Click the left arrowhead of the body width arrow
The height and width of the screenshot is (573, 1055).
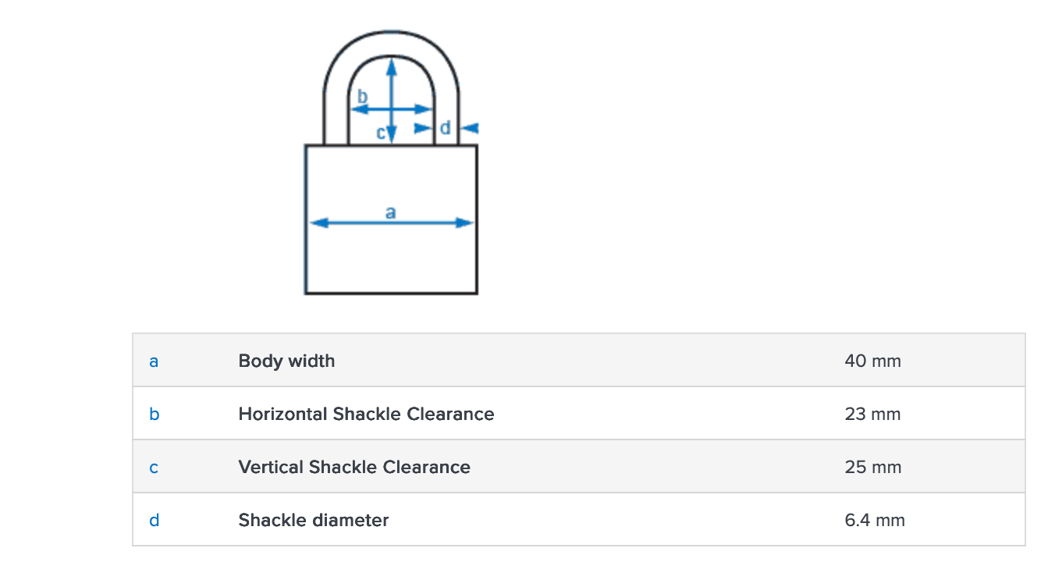(x=318, y=223)
